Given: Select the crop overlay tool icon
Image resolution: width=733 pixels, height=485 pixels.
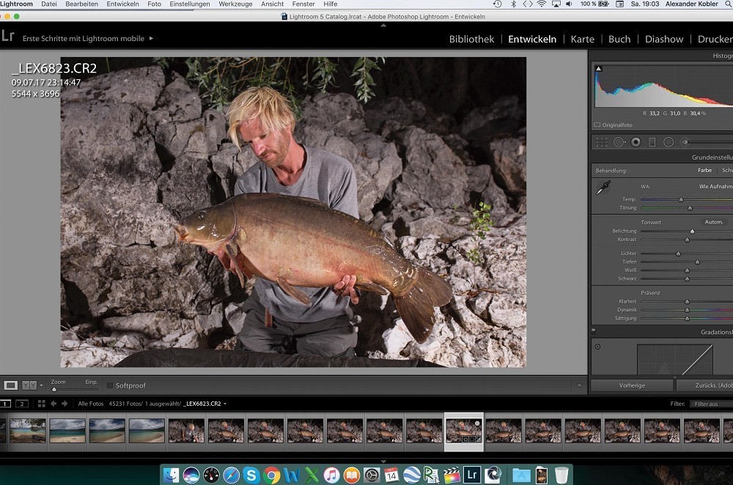Looking at the screenshot, I should (x=602, y=142).
